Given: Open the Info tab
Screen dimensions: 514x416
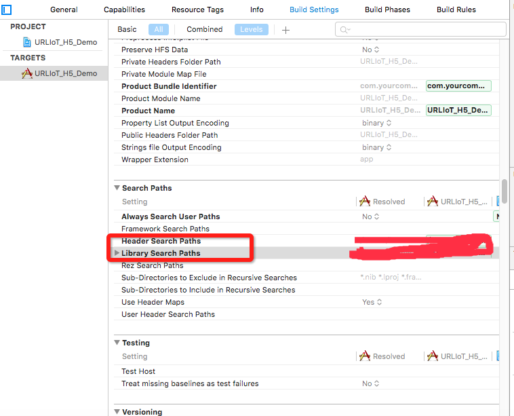Looking at the screenshot, I should point(257,10).
